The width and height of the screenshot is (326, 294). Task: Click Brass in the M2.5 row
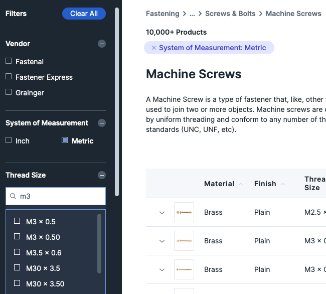tap(213, 212)
